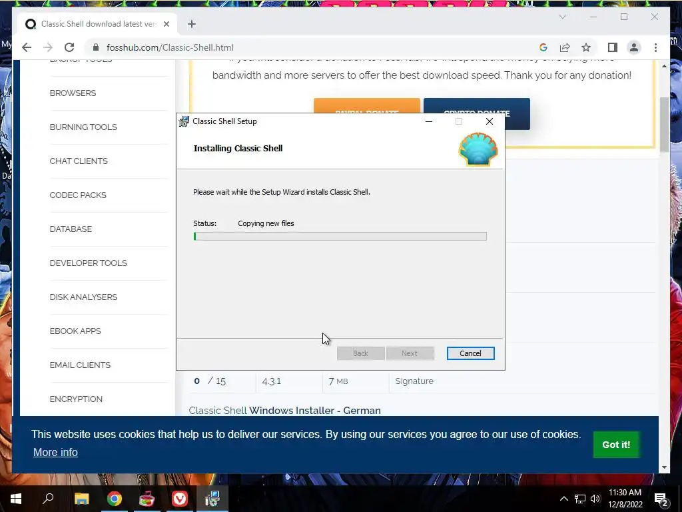
Task: Cancel the Classic Shell installation
Action: pos(470,353)
